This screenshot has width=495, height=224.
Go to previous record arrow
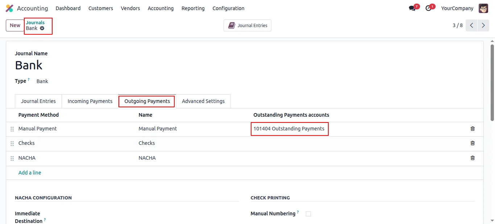pos(471,25)
